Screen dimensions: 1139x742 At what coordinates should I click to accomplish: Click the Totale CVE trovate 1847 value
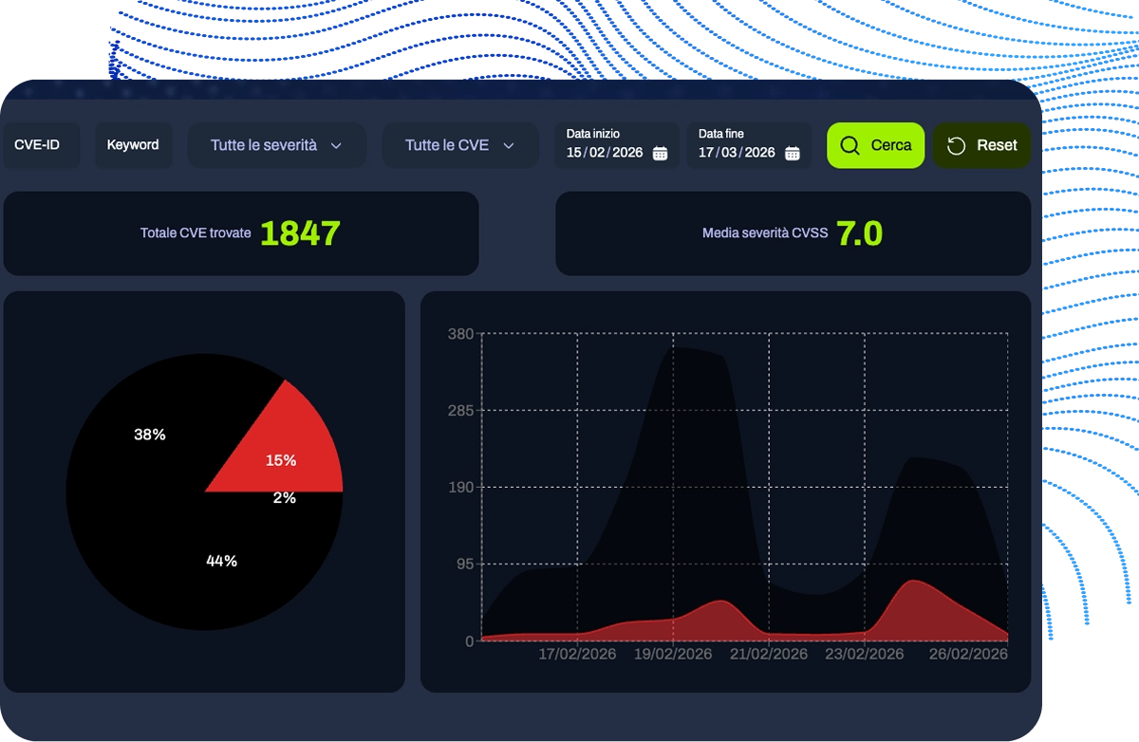click(300, 233)
